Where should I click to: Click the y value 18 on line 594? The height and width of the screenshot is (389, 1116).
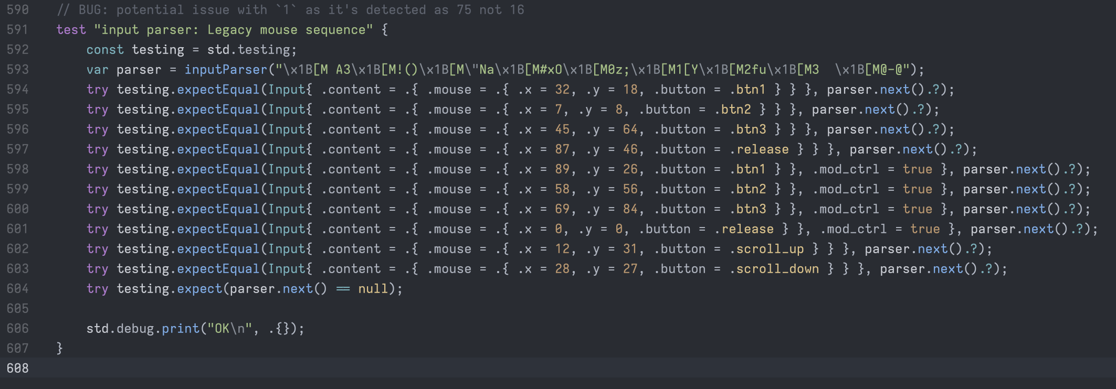630,90
